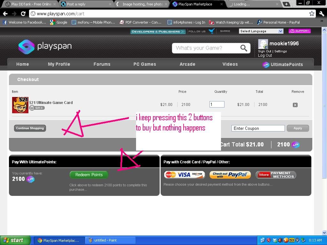The height and width of the screenshot is (245, 327).
Task: Click the $21 game card thumbnail
Action: (20, 105)
